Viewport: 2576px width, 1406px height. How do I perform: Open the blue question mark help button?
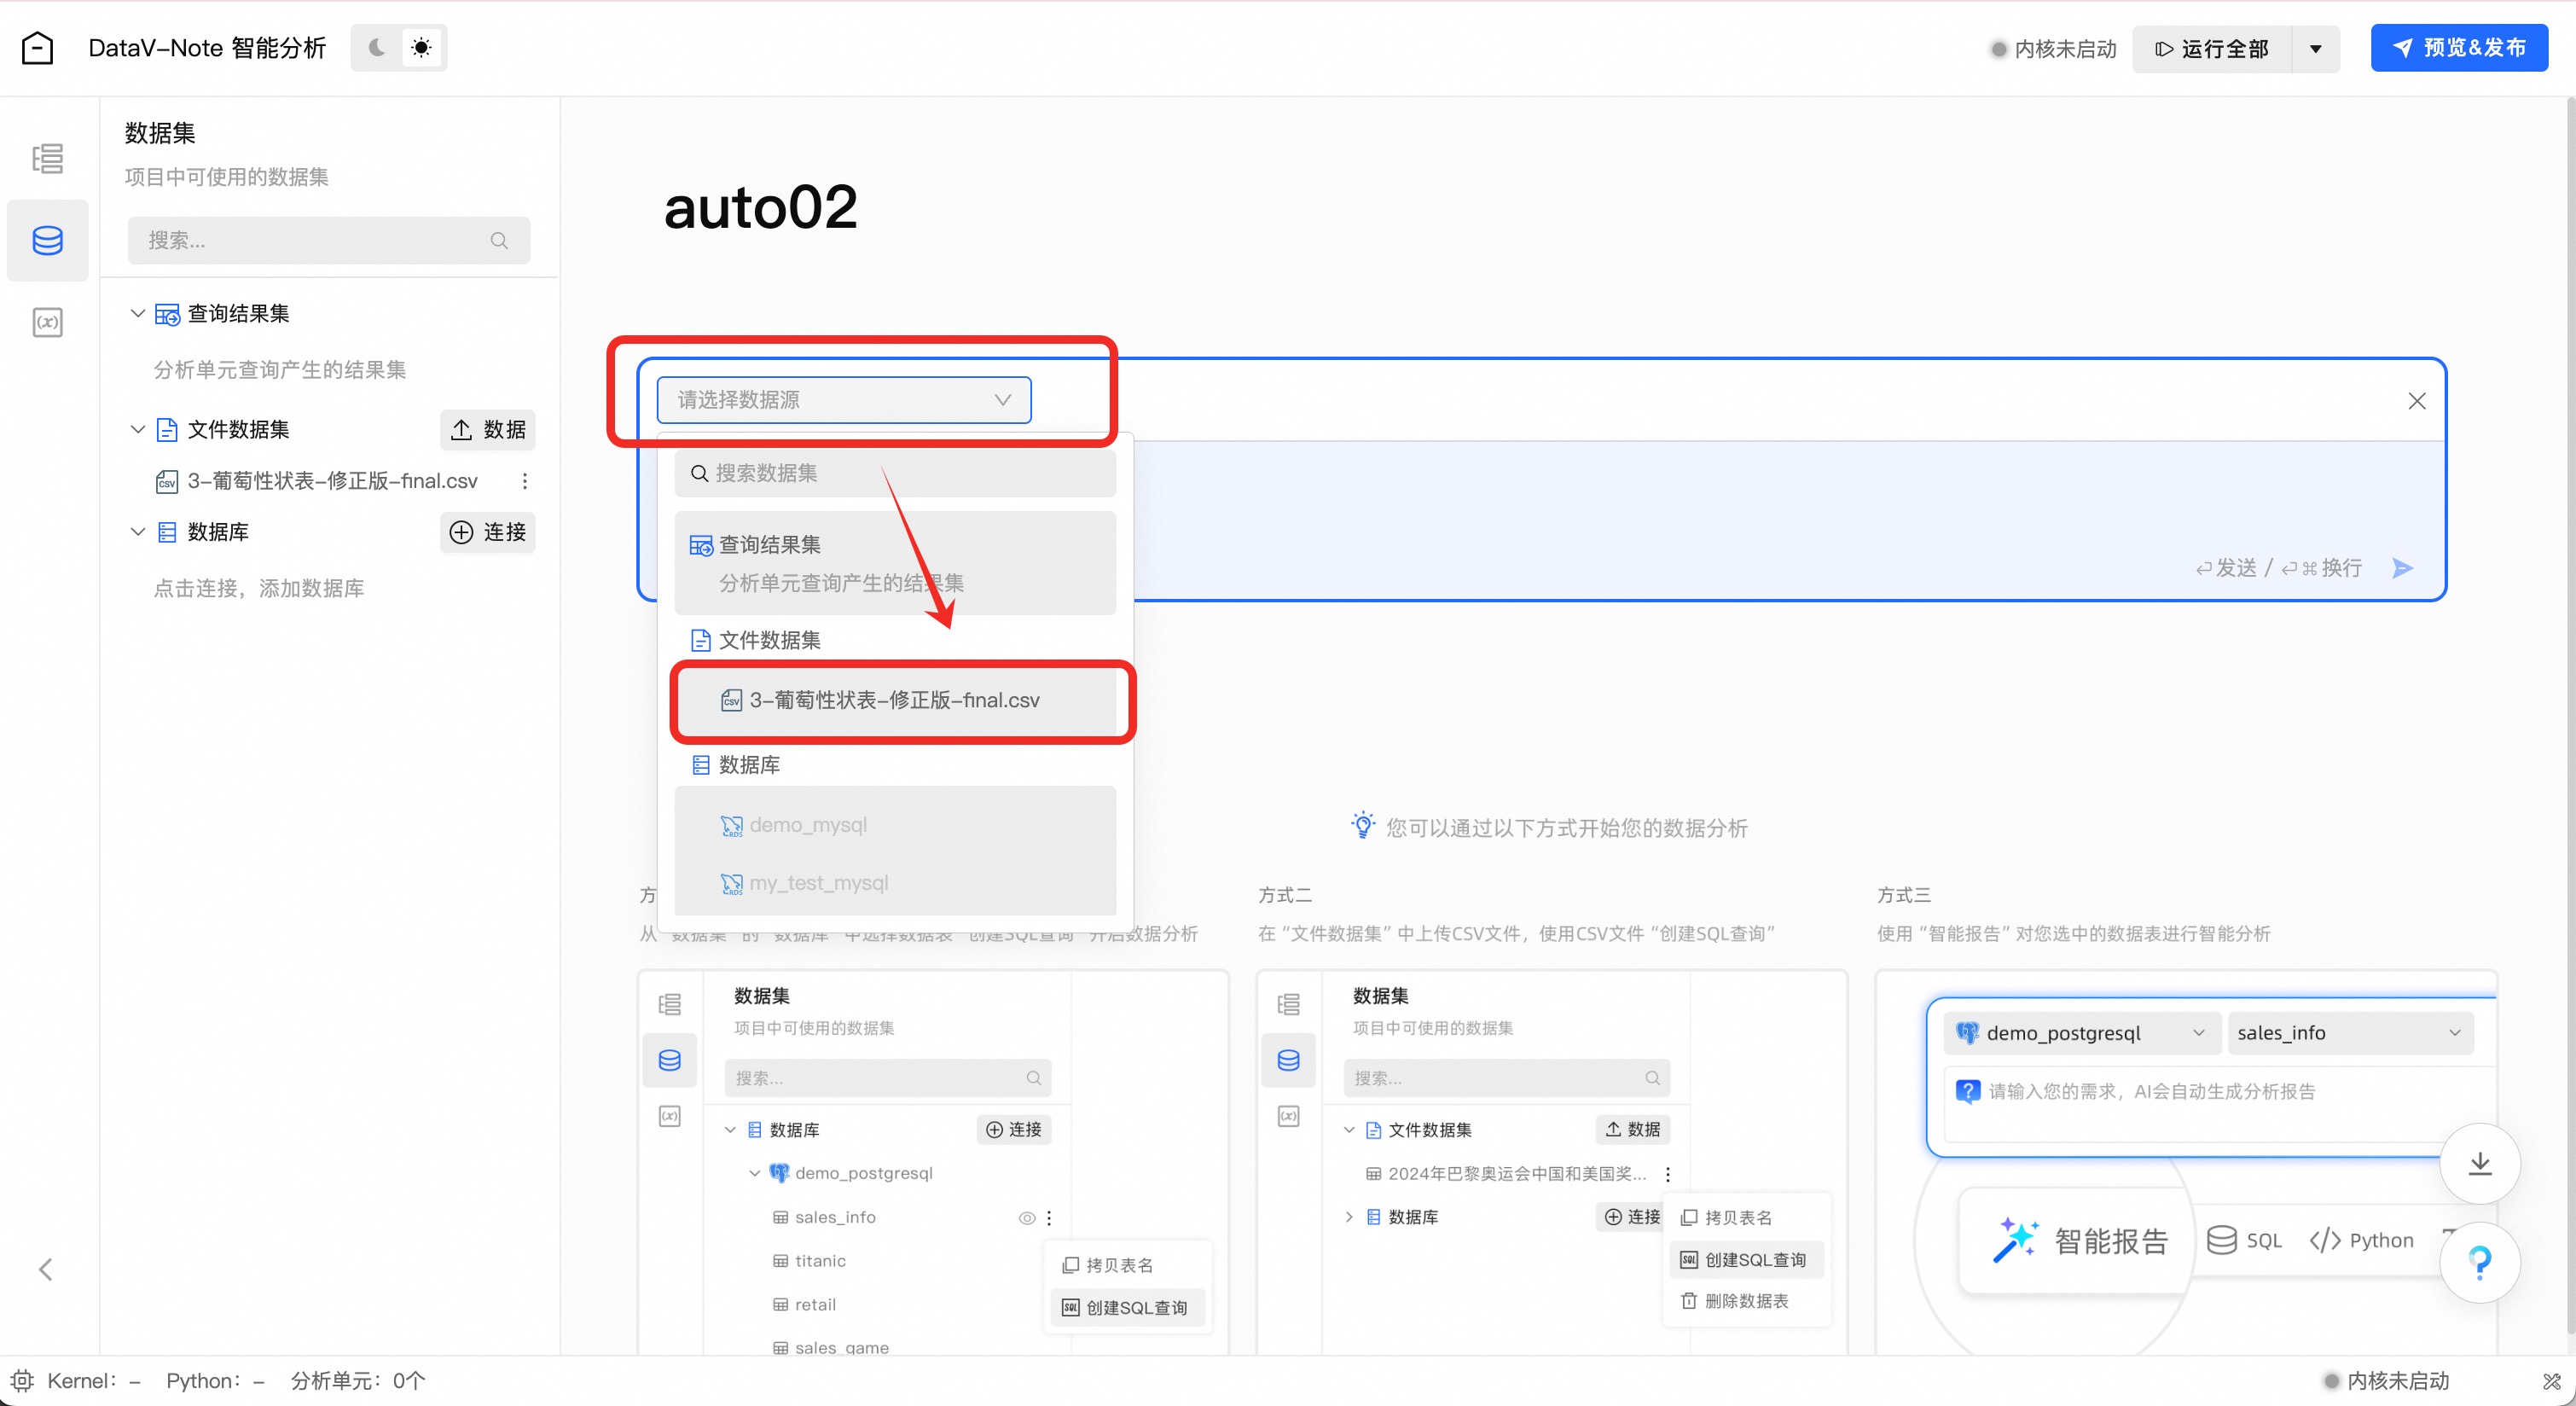pos(2479,1262)
